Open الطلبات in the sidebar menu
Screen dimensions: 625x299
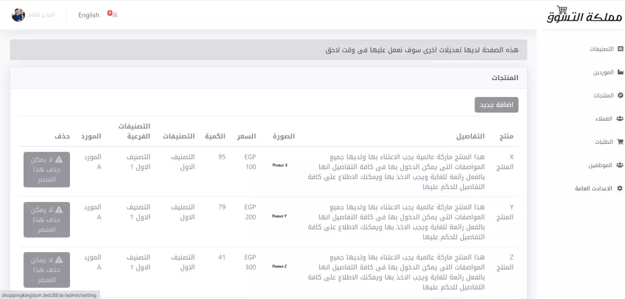click(604, 141)
